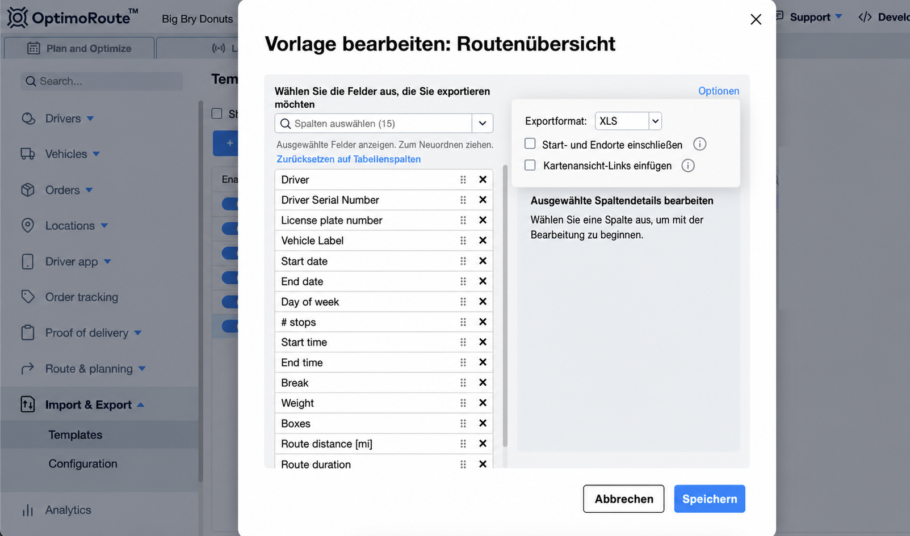This screenshot has height=536, width=910.
Task: Select the End time field row
Action: [x=384, y=362]
